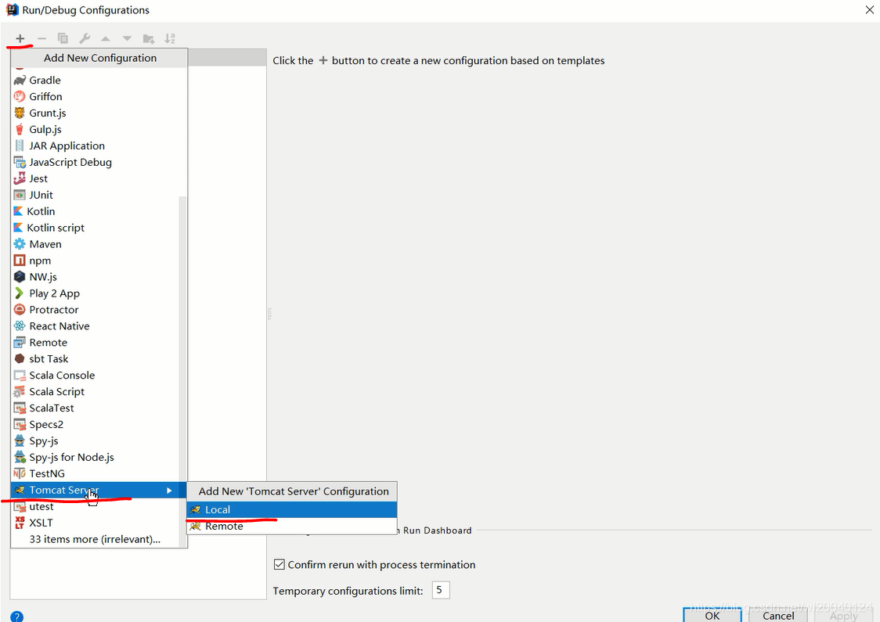Select the sbt Task icon
The width and height of the screenshot is (880, 622).
pos(20,358)
